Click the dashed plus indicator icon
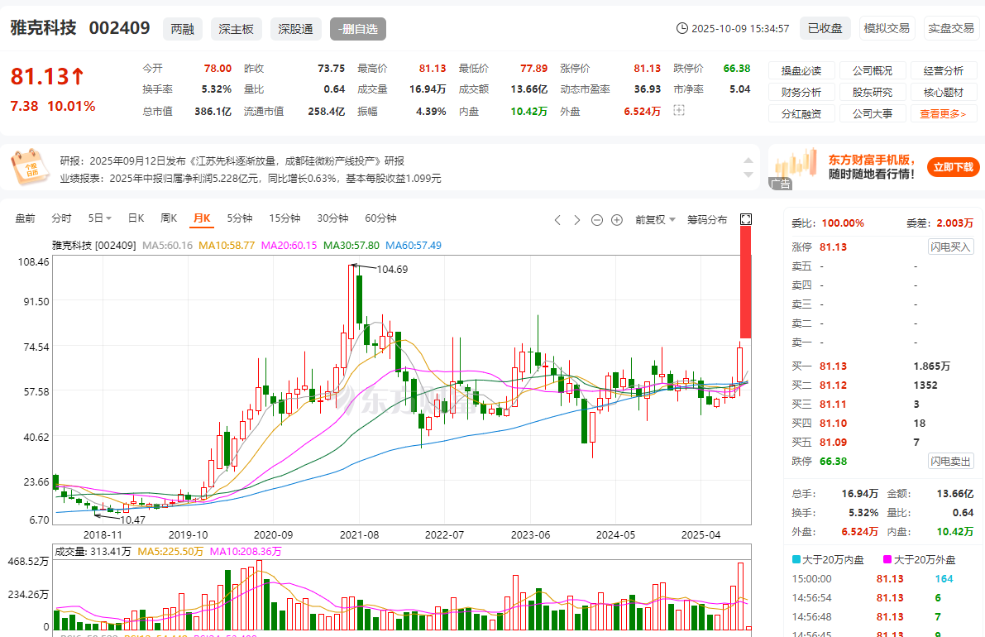Screen dimensions: 985x637 pos(679,110)
